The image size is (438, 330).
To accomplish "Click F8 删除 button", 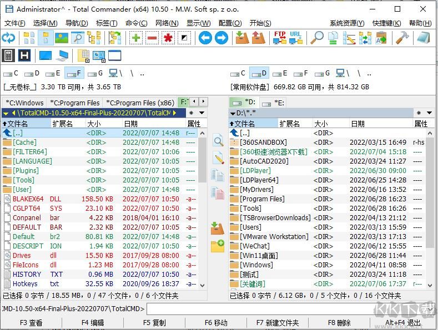I will (339, 323).
